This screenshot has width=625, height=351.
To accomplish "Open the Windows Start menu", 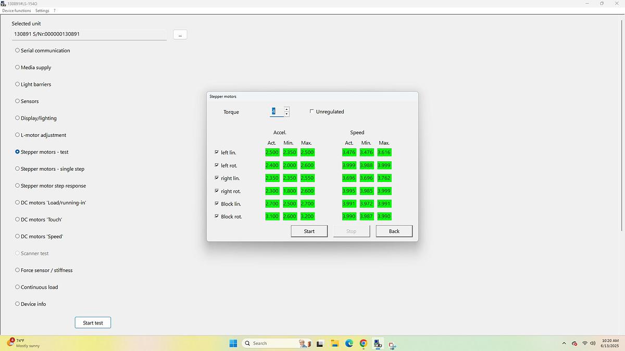I will click(233, 343).
